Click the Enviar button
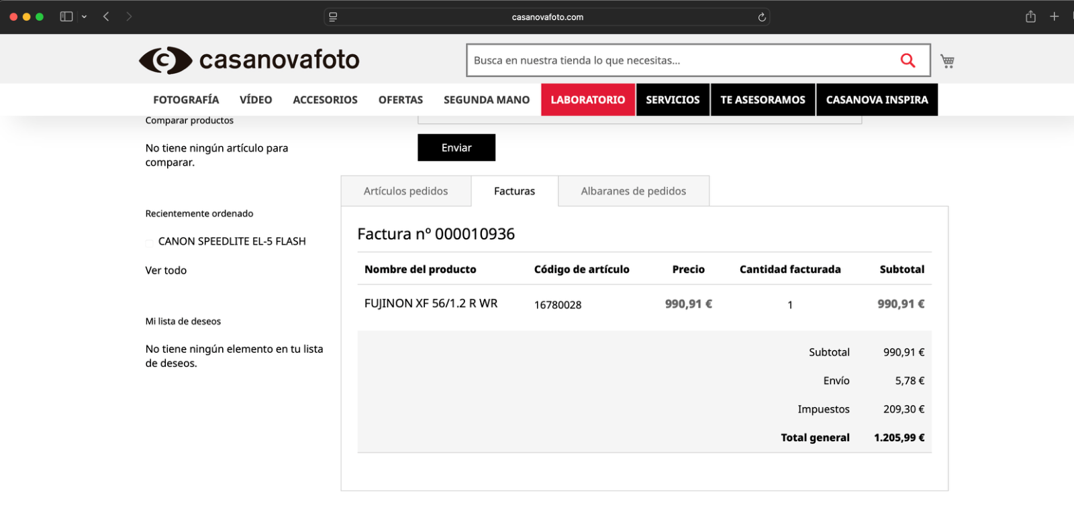Viewport: 1074px width, 517px height. [x=456, y=148]
